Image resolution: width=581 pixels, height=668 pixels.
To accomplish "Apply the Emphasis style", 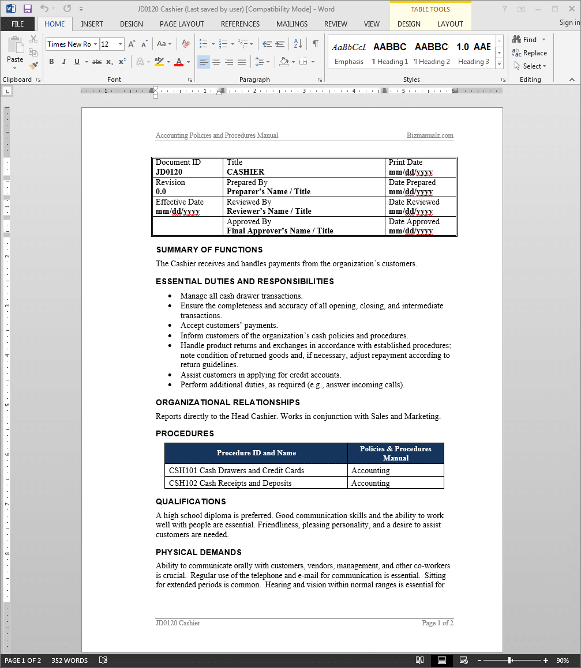I will (x=349, y=53).
